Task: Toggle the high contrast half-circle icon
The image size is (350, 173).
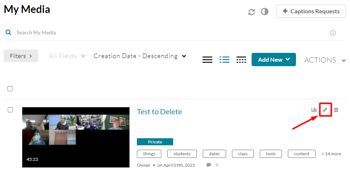Action: click(265, 12)
